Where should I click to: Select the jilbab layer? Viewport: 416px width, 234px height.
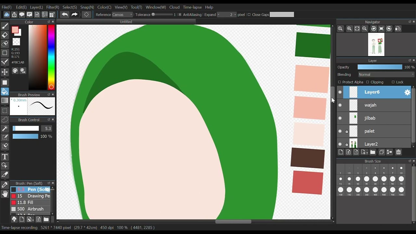click(374, 118)
